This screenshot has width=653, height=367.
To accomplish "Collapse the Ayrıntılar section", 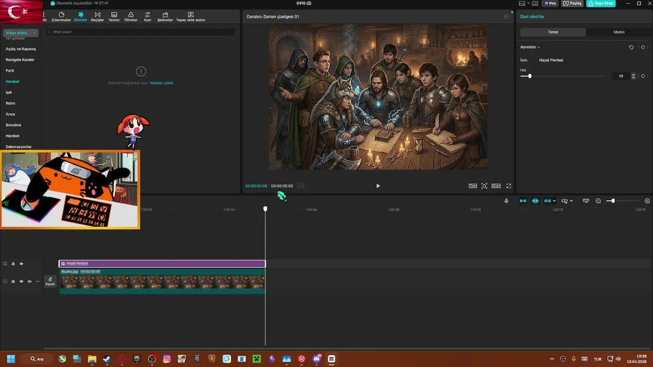I will [x=530, y=47].
